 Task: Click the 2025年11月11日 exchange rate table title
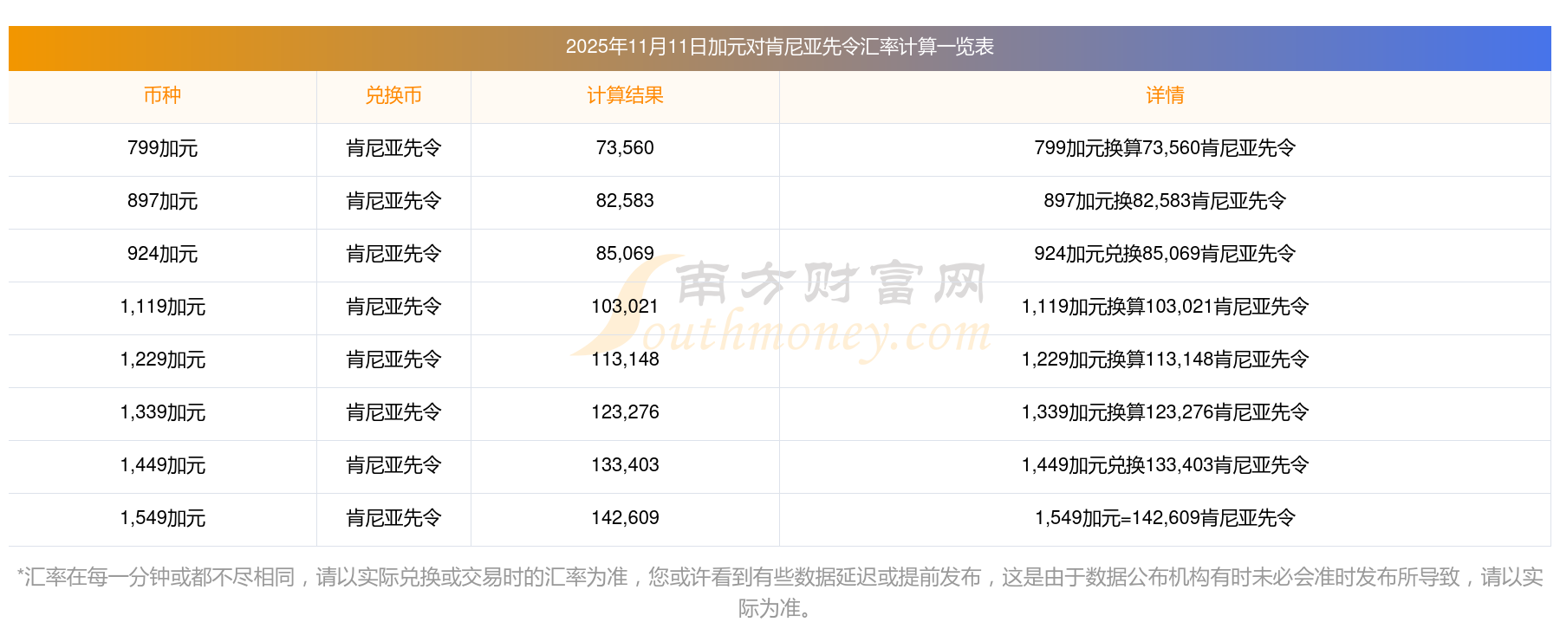point(779,47)
